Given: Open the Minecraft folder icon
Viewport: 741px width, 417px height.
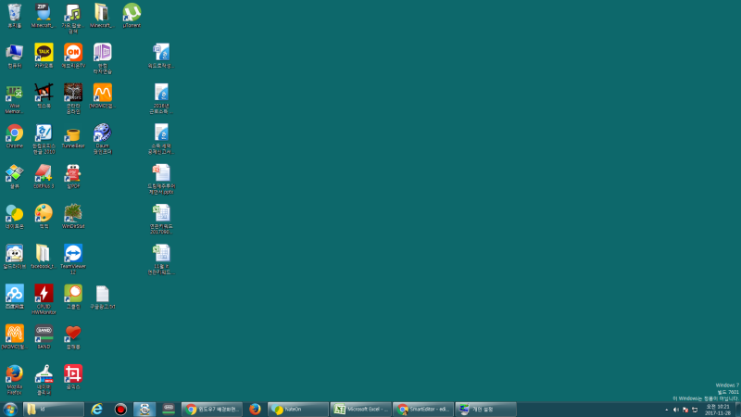Looking at the screenshot, I should coord(102,16).
